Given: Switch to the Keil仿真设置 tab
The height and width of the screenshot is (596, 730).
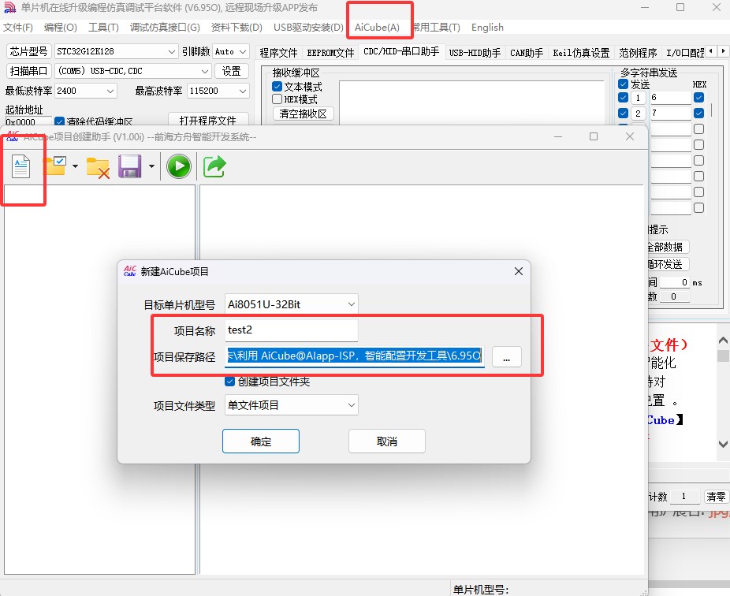Looking at the screenshot, I should point(581,53).
